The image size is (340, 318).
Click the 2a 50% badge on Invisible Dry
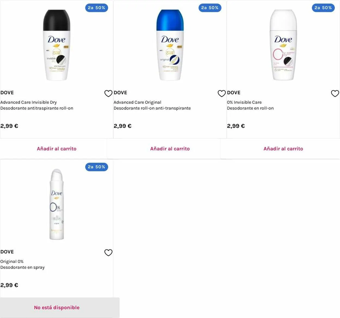click(97, 8)
